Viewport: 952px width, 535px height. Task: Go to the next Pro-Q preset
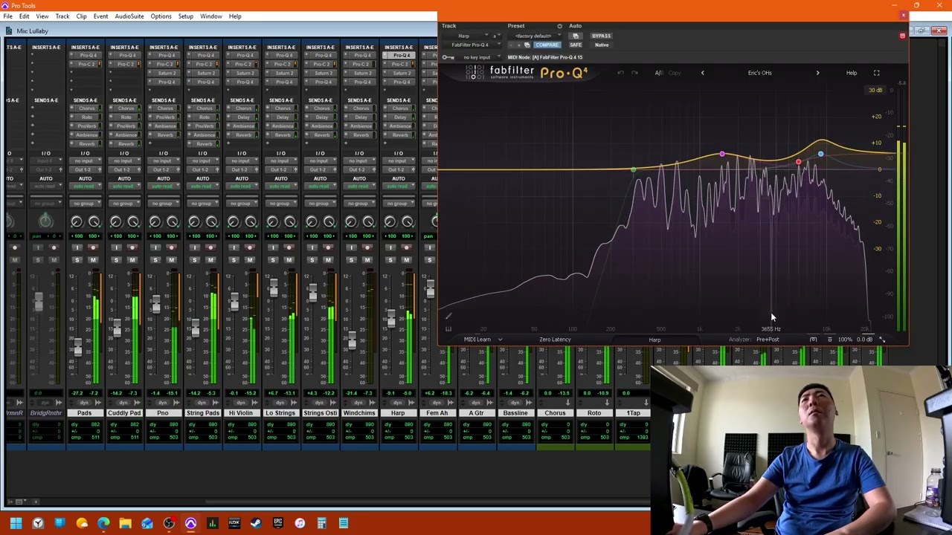click(817, 73)
